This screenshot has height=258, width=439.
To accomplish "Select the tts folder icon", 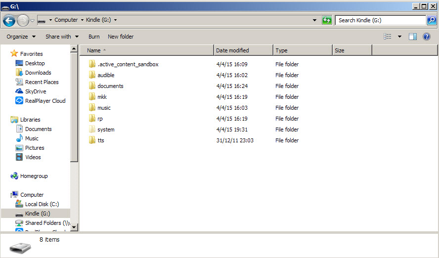I will 92,140.
